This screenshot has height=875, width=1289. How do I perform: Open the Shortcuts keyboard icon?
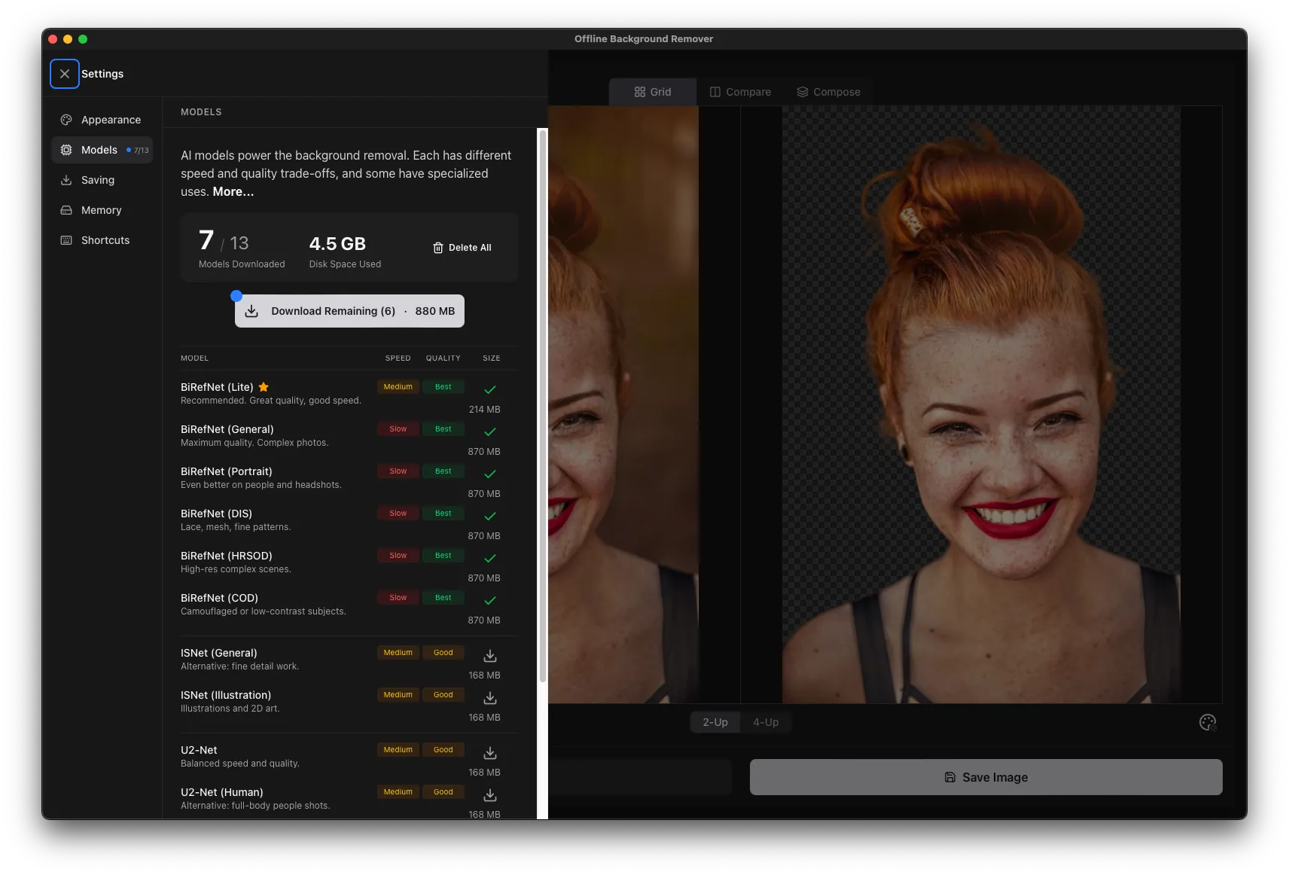click(67, 240)
